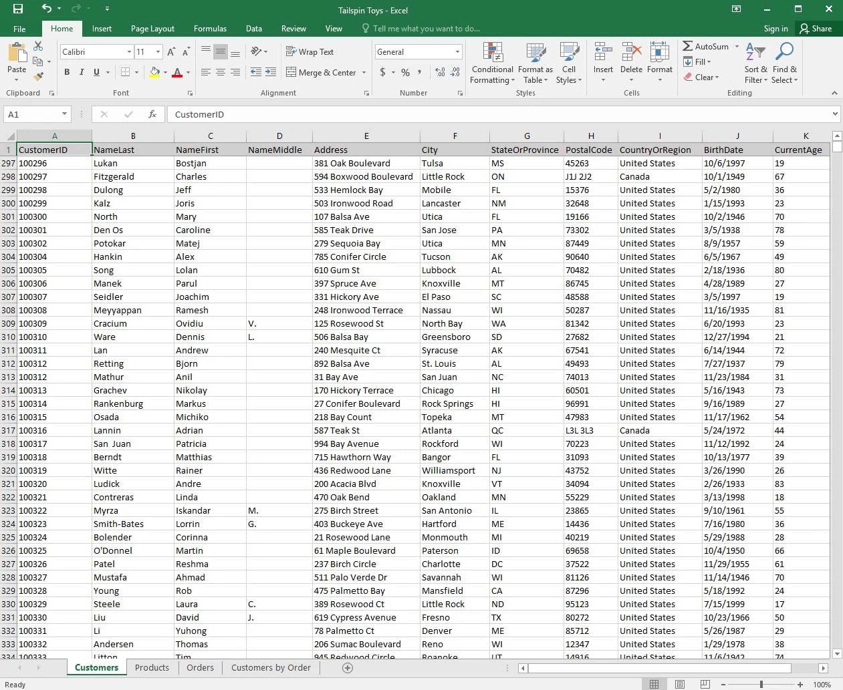
Task: Increase font size with the grow font icon
Action: pos(171,52)
